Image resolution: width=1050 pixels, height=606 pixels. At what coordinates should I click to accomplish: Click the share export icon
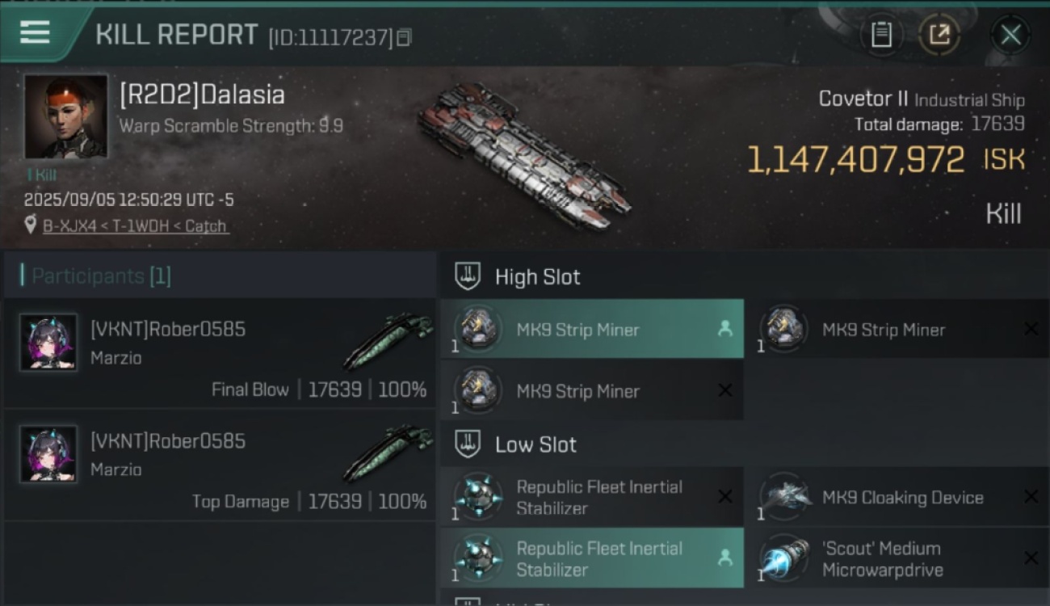coord(939,35)
